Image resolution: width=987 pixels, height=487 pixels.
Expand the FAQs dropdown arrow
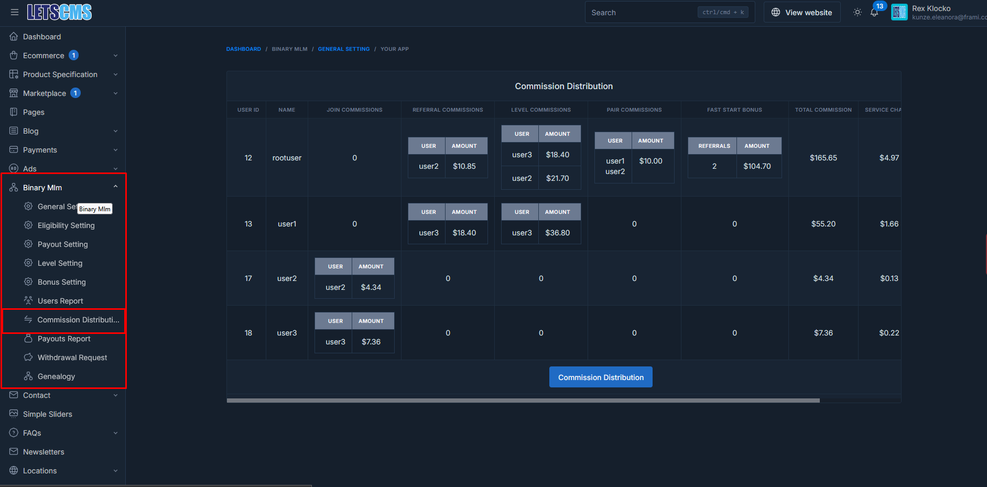pyautogui.click(x=115, y=432)
